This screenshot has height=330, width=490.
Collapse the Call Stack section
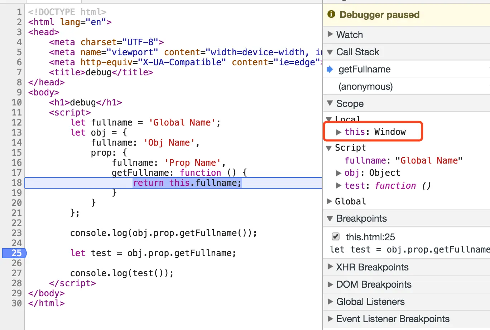click(x=330, y=52)
